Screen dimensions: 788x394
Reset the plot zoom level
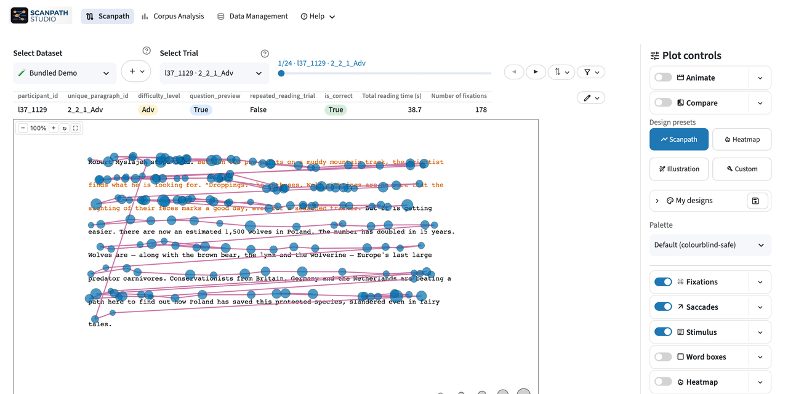65,128
